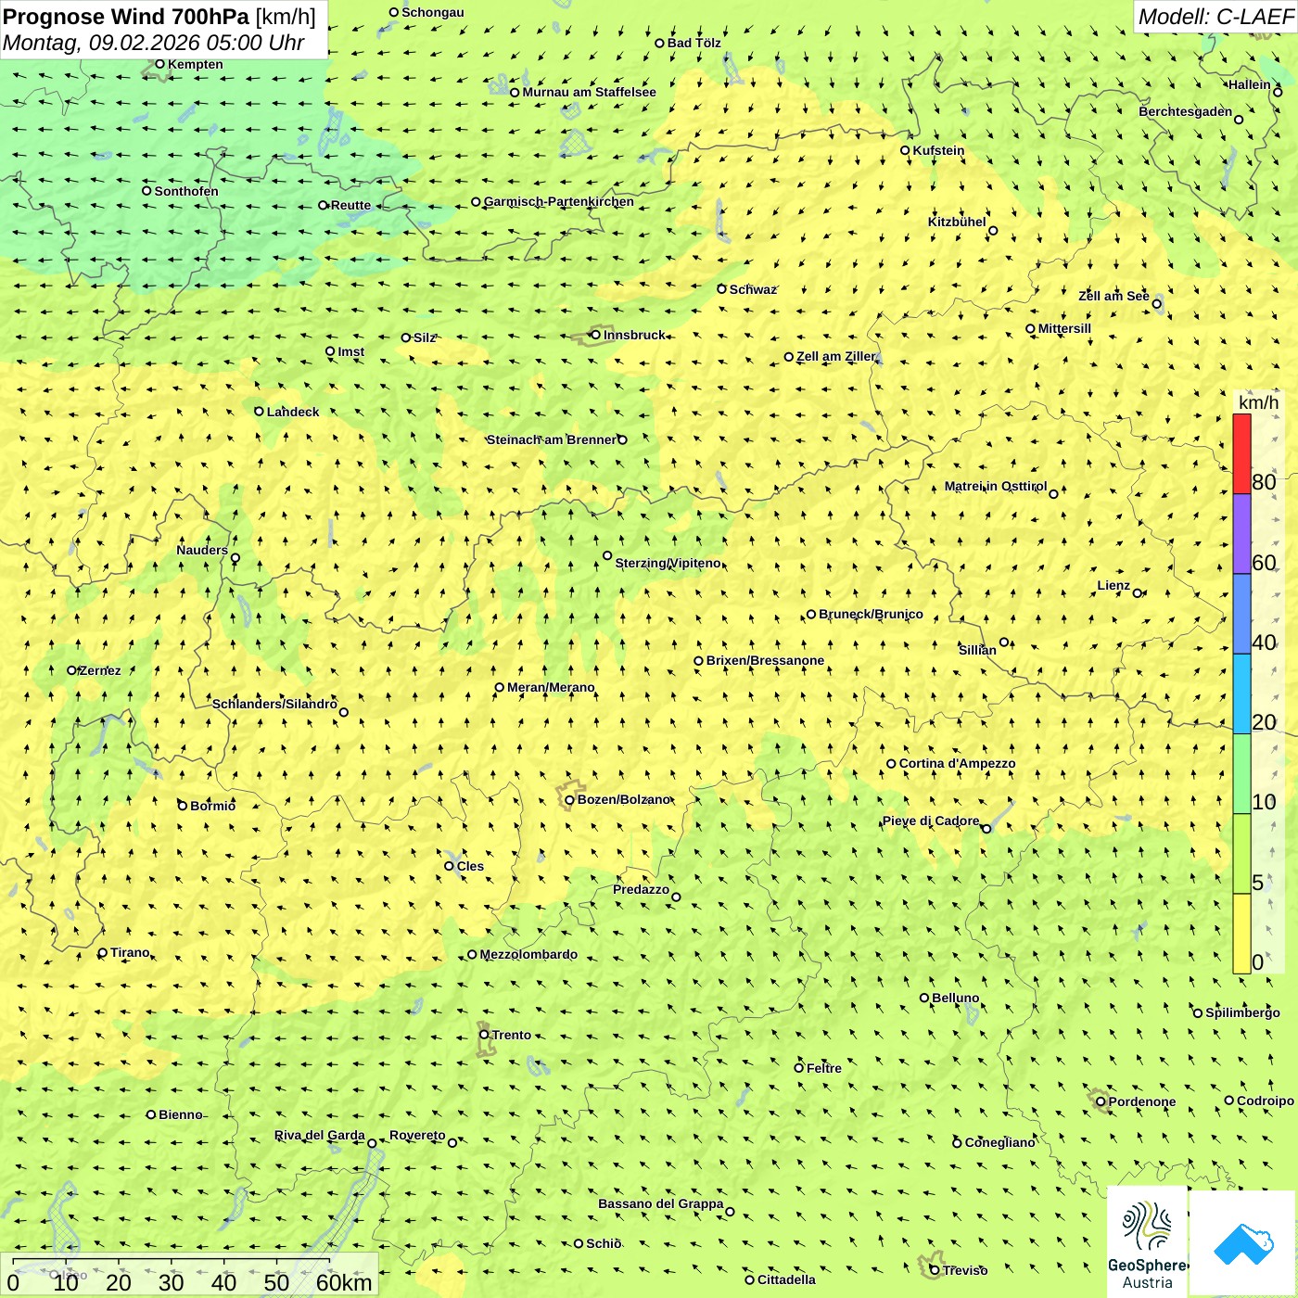Click the 'Schongau' city label
This screenshot has height=1298, width=1298.
click(433, 12)
